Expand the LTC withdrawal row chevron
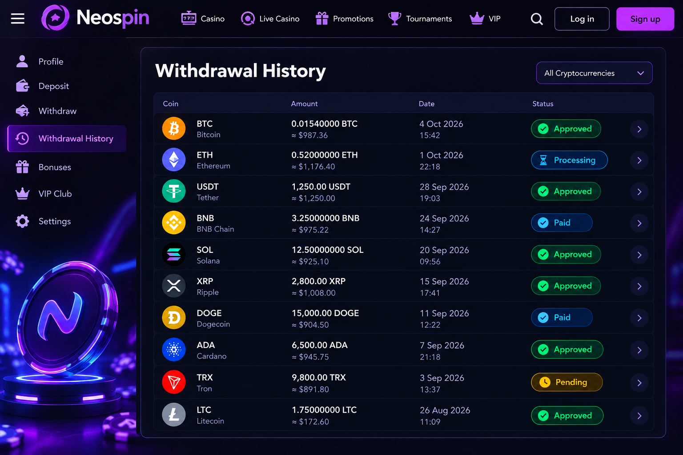Viewport: 683px width, 455px height. pyautogui.click(x=639, y=416)
